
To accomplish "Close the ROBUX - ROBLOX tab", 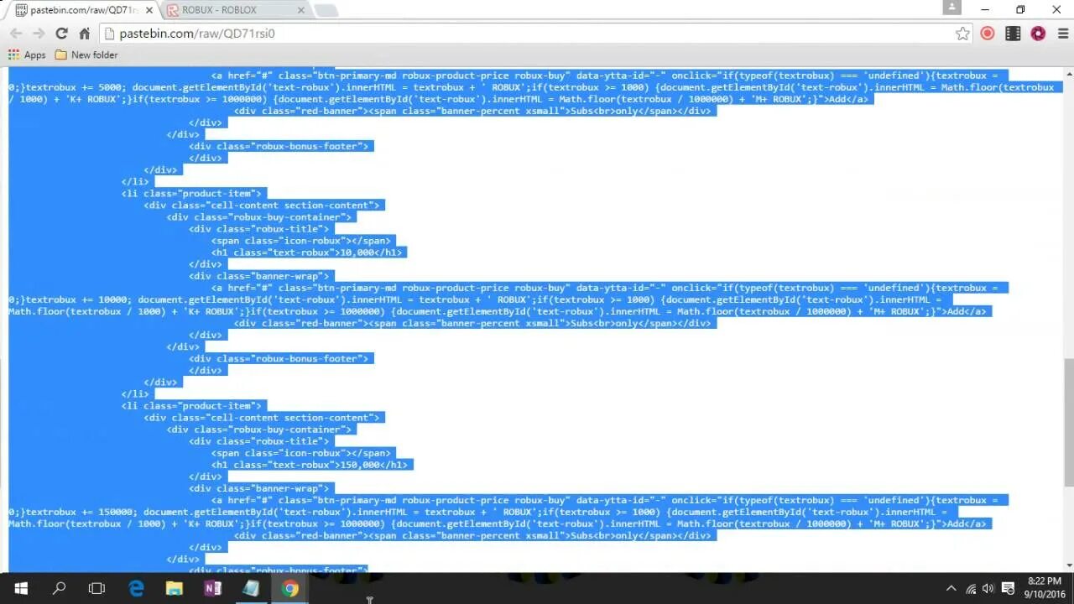I will click(300, 10).
